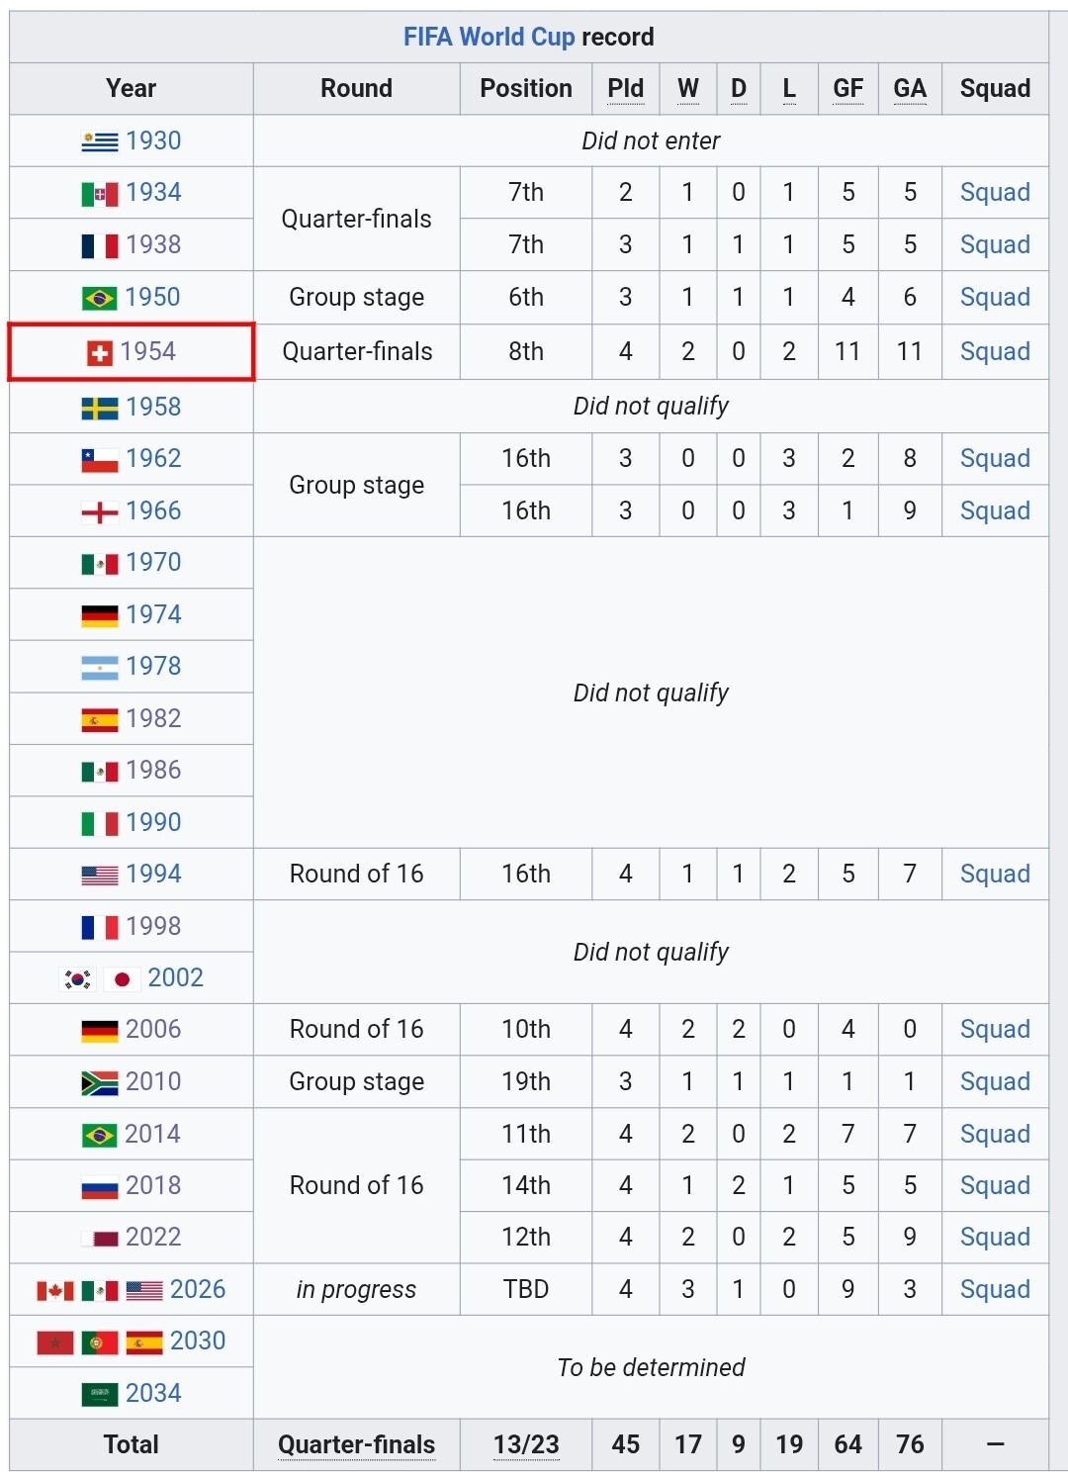Open the FIFA World Cup header link
The height and width of the screenshot is (1480, 1068).
pos(489,38)
